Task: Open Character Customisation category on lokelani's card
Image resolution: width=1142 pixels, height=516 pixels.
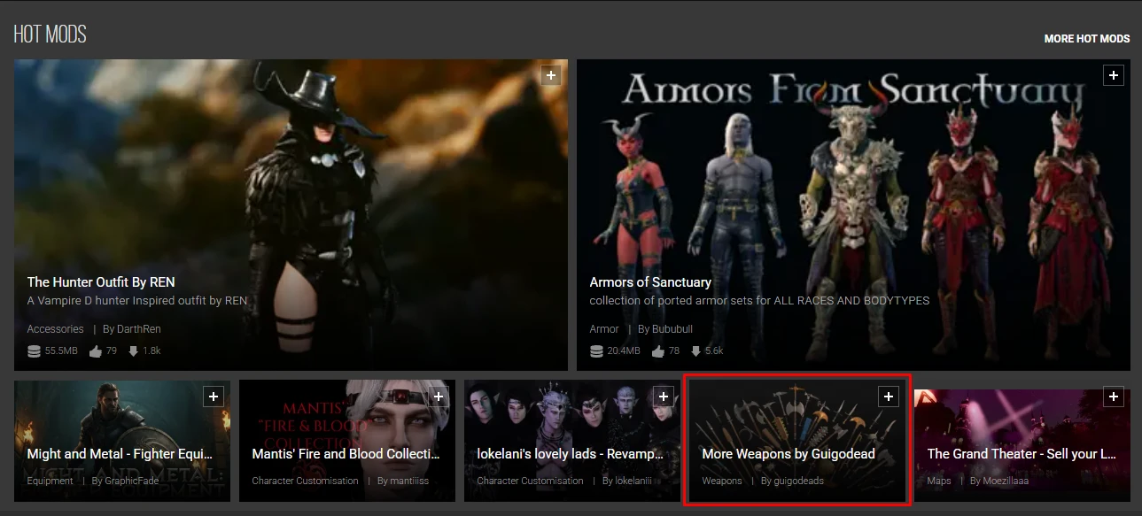Action: [x=531, y=481]
